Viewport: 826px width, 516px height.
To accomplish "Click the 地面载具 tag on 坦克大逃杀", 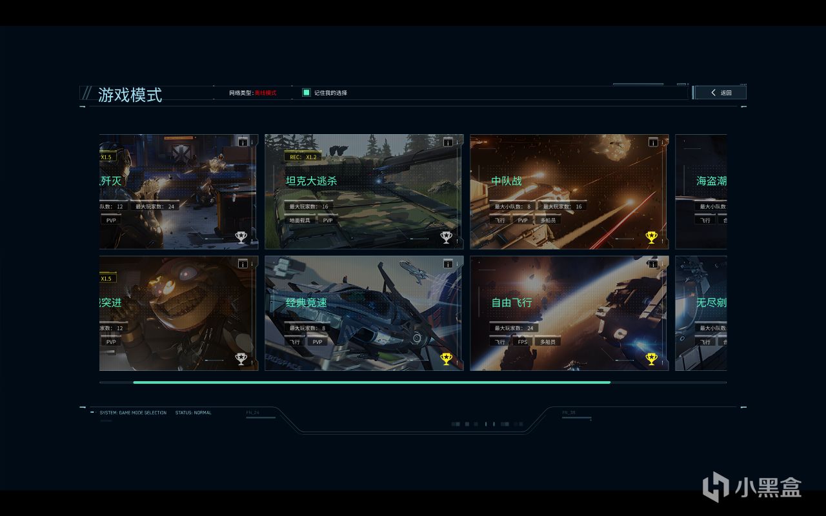I will click(299, 220).
